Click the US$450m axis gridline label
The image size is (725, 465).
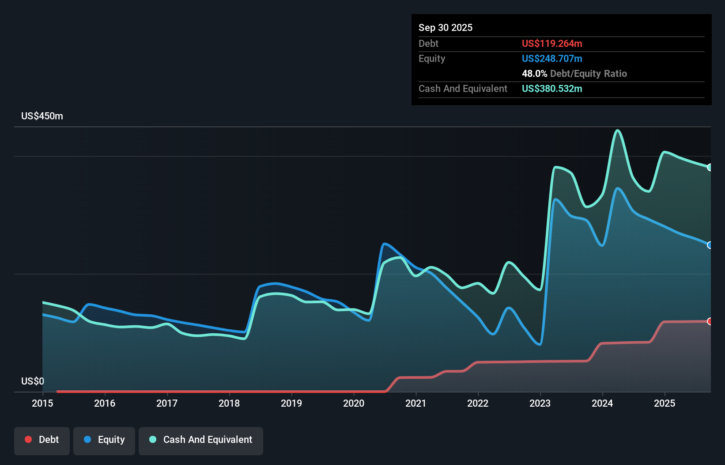[x=42, y=116]
